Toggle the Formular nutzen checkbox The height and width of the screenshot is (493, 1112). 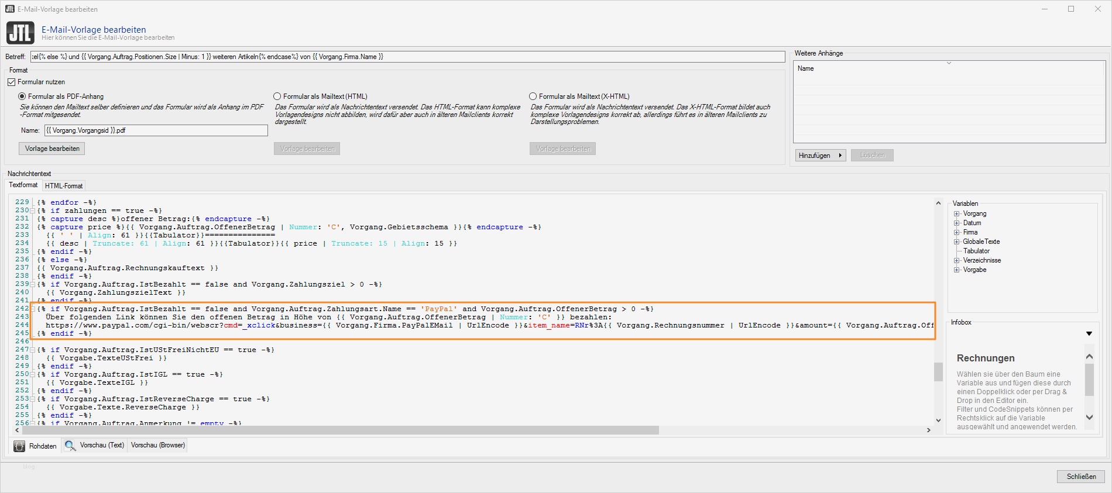11,82
